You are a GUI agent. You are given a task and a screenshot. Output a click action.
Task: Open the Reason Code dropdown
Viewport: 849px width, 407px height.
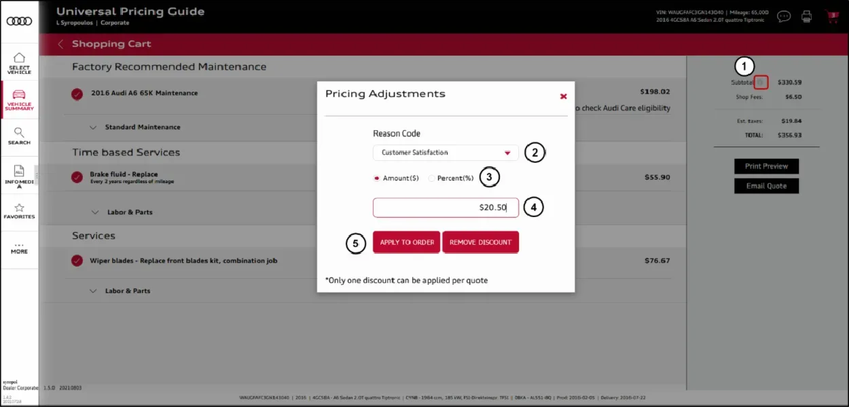point(446,153)
